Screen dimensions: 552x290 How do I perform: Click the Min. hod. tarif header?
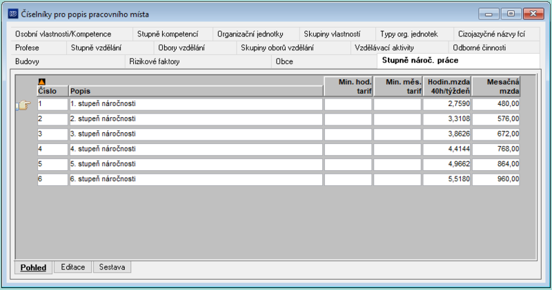pos(348,87)
